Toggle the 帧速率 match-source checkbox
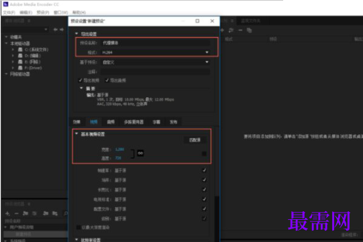 pyautogui.click(x=204, y=170)
